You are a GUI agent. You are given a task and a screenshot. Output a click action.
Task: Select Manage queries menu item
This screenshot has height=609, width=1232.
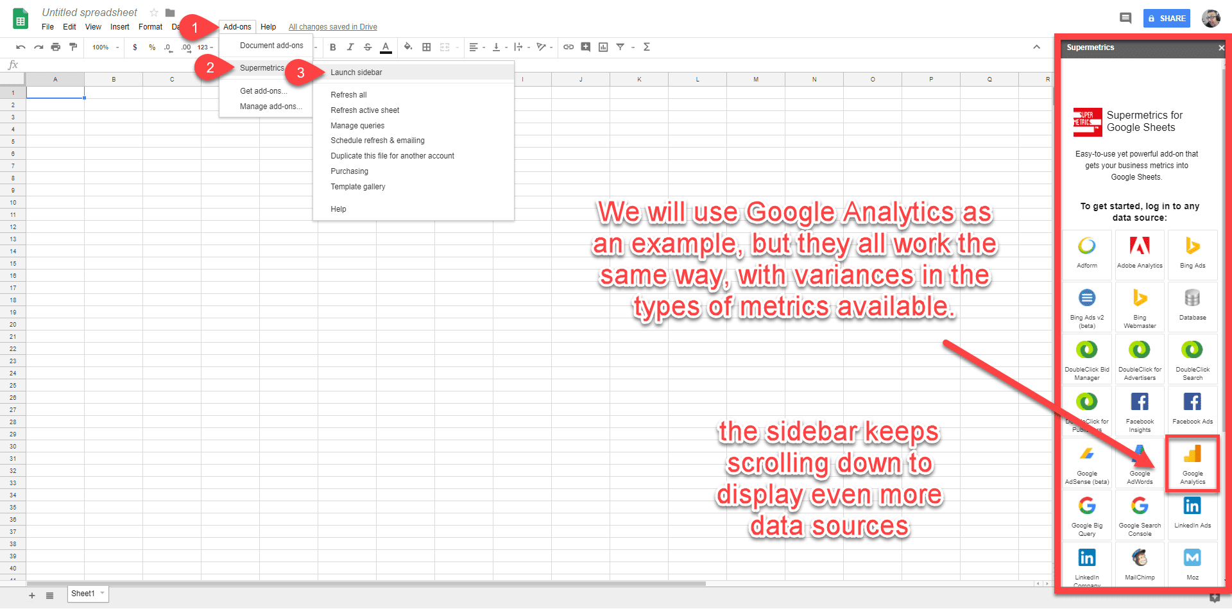(x=413, y=126)
